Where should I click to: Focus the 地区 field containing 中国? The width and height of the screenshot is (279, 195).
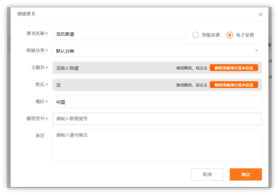(x=157, y=102)
